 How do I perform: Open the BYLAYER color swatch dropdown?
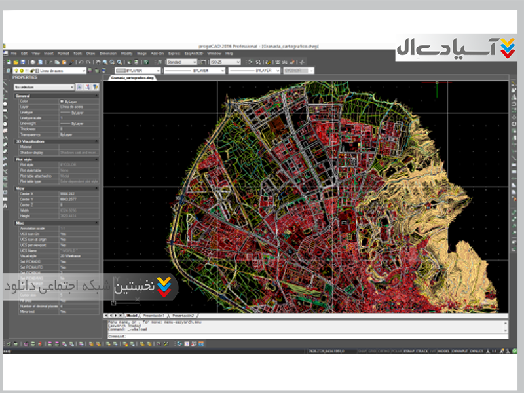coord(138,70)
